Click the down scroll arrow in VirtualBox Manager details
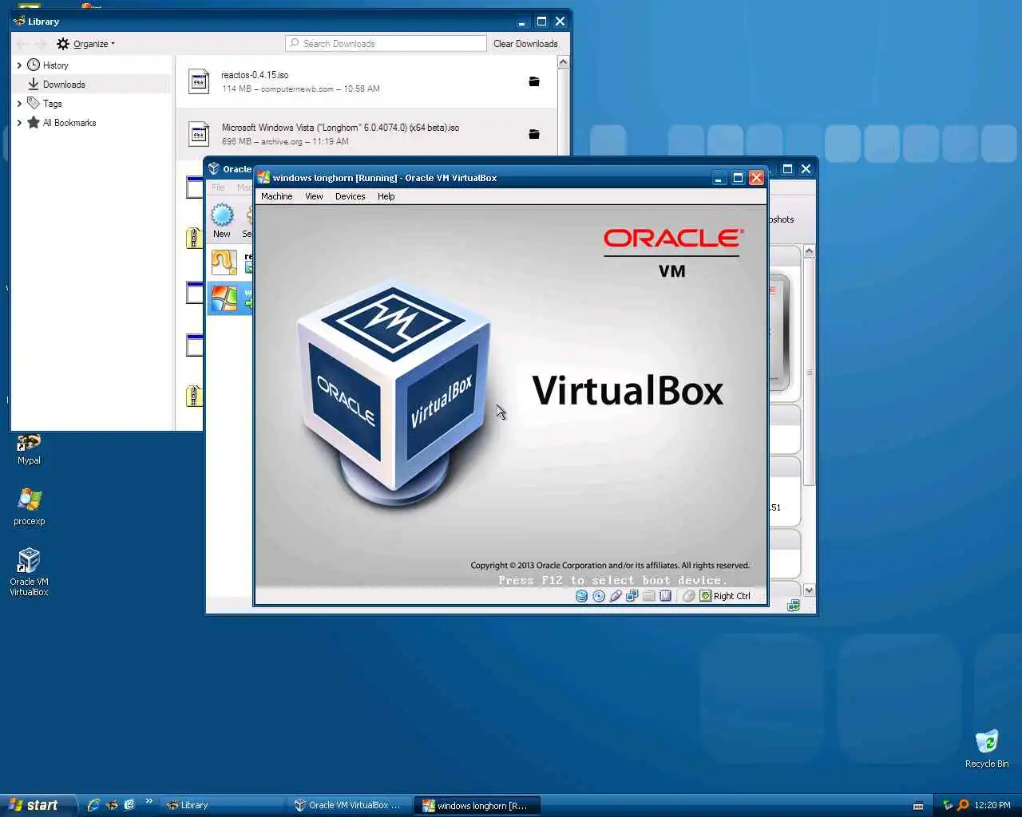Image resolution: width=1022 pixels, height=817 pixels. pyautogui.click(x=809, y=590)
